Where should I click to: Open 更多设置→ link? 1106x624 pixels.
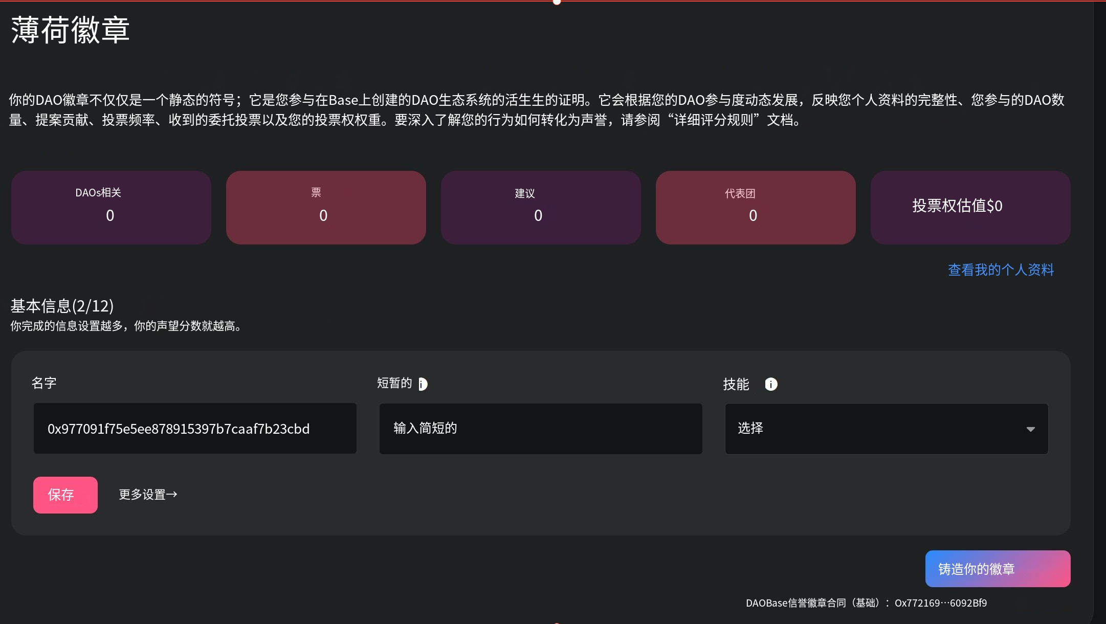(148, 495)
